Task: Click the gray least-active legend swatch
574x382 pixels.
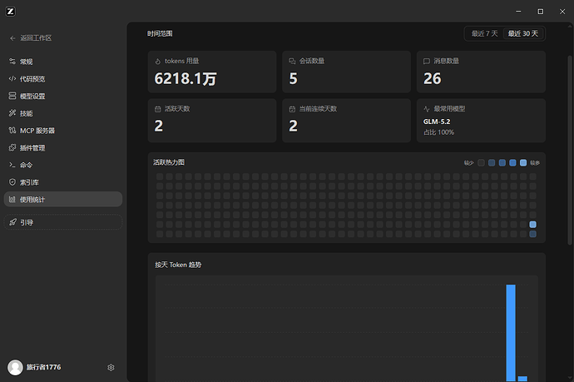Action: 482,162
